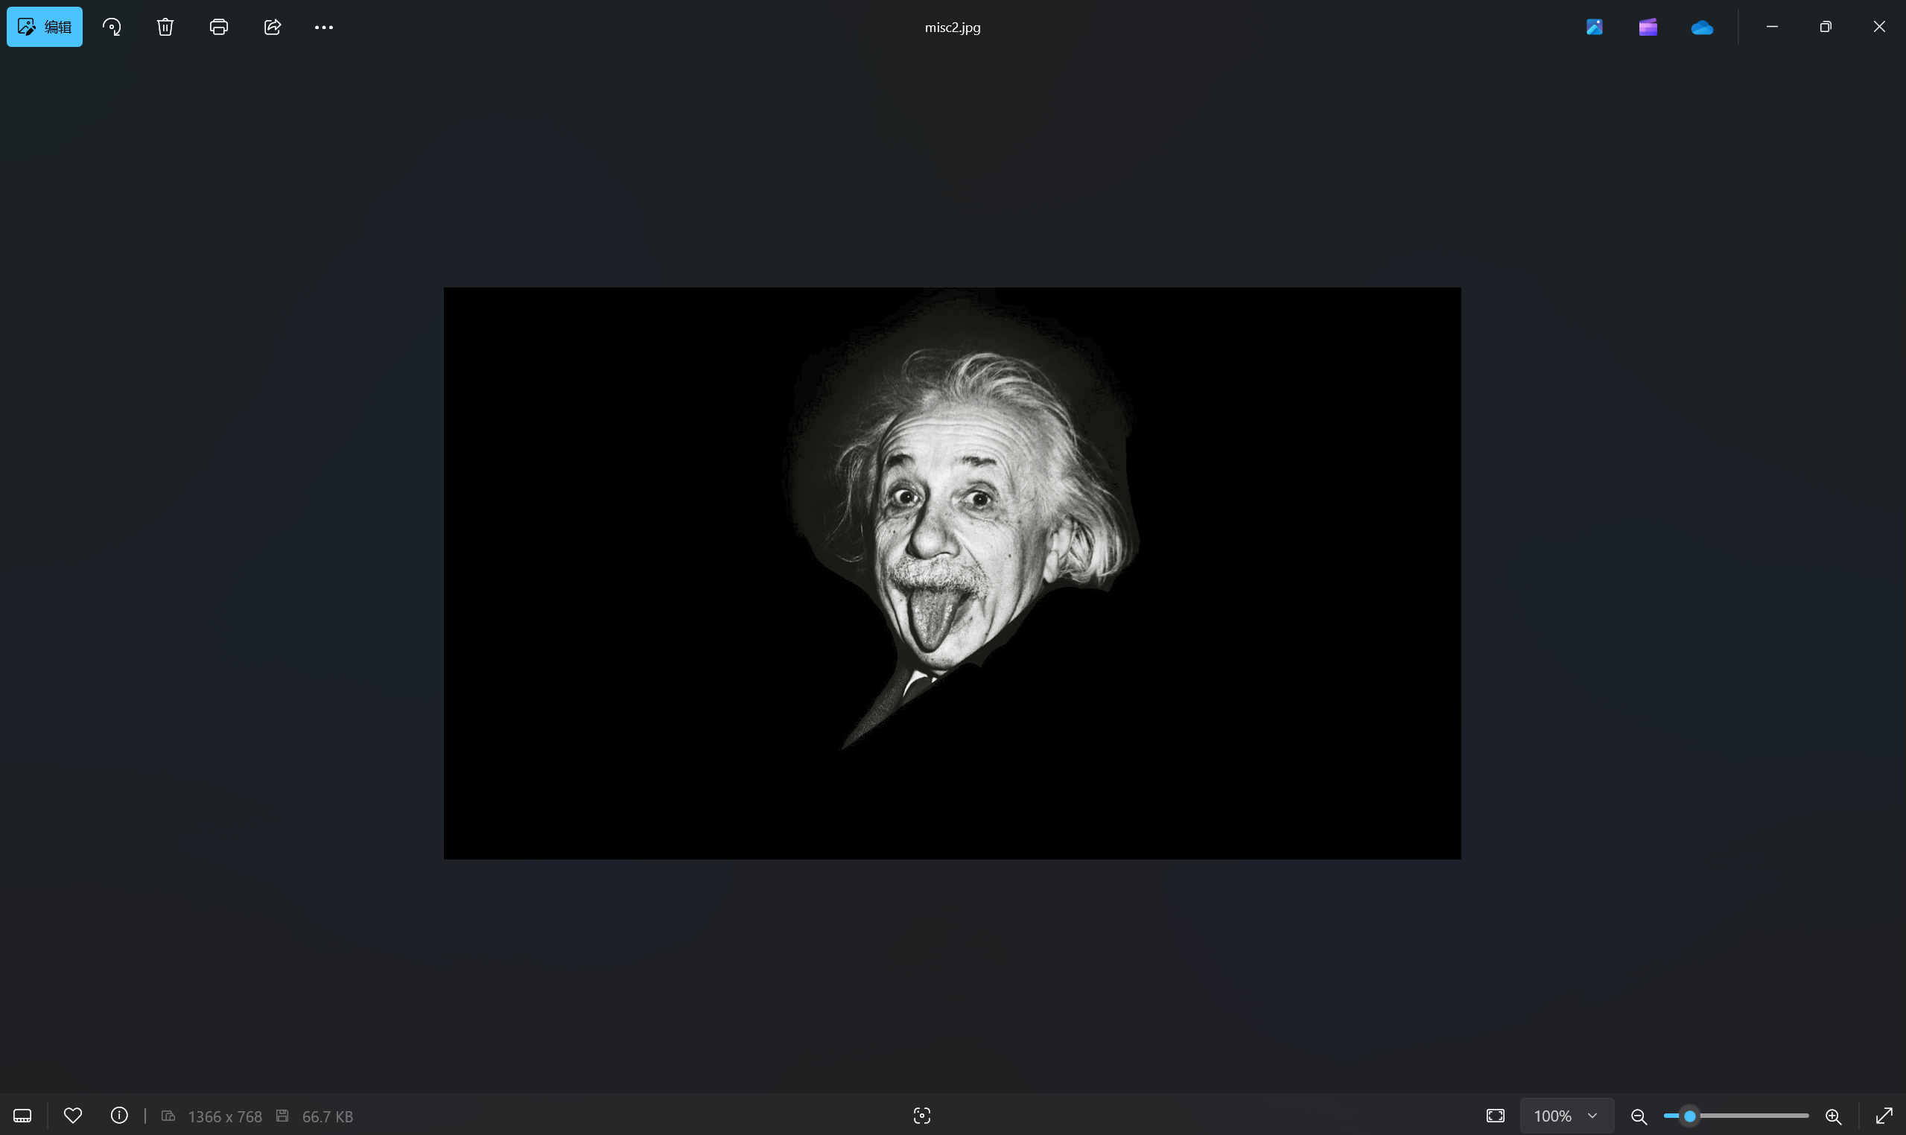This screenshot has width=1906, height=1135.
Task: Restore down the Photos window
Action: click(x=1825, y=27)
